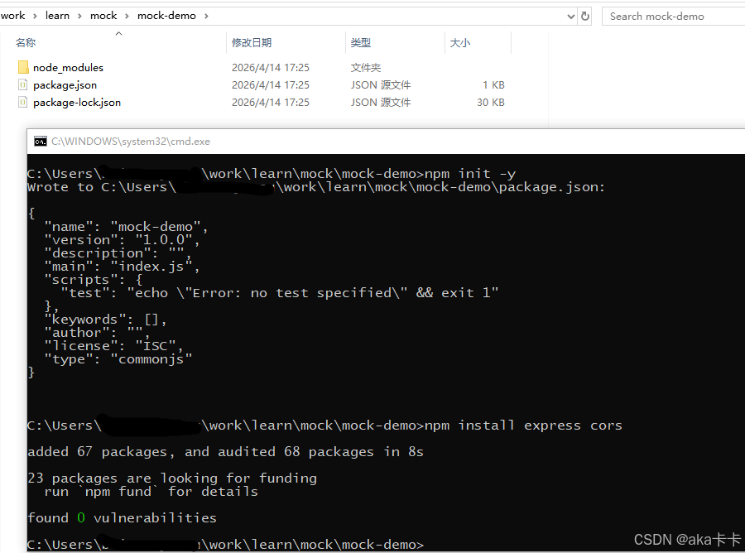745x553 pixels.
Task: Click the "version": "1.0.0" line
Action: [x=123, y=240]
